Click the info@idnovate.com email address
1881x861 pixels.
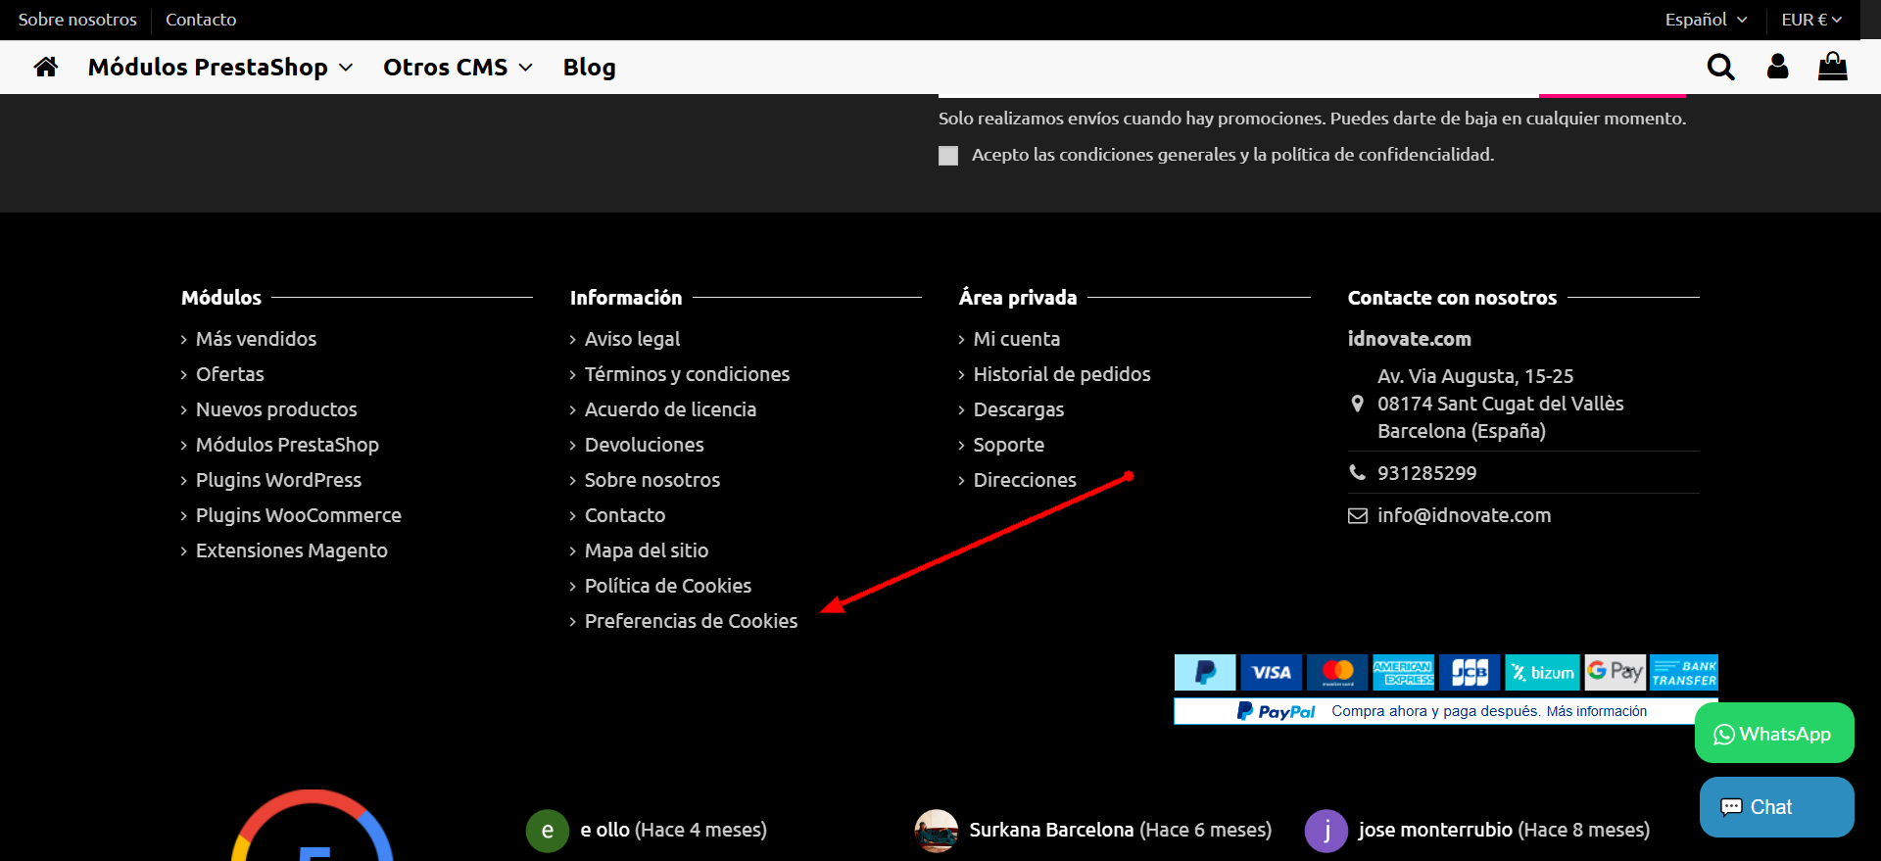click(x=1464, y=515)
